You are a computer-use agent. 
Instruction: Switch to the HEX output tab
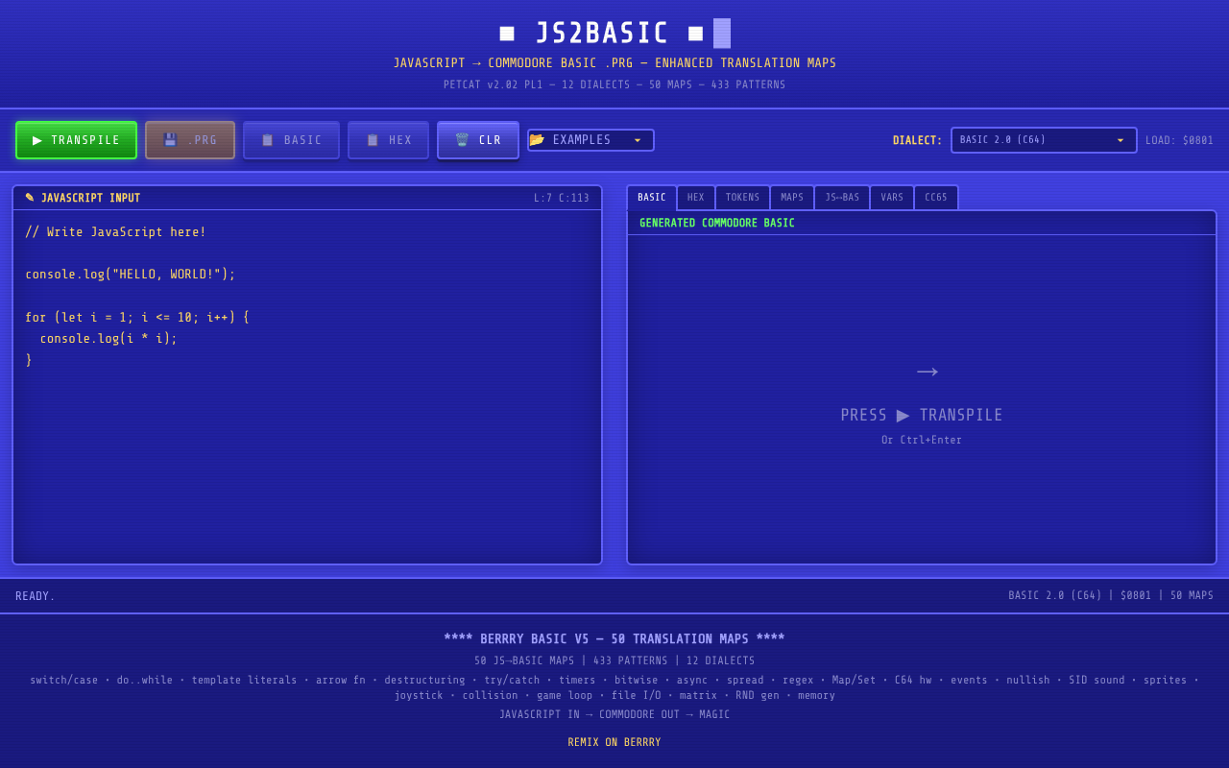[696, 198]
